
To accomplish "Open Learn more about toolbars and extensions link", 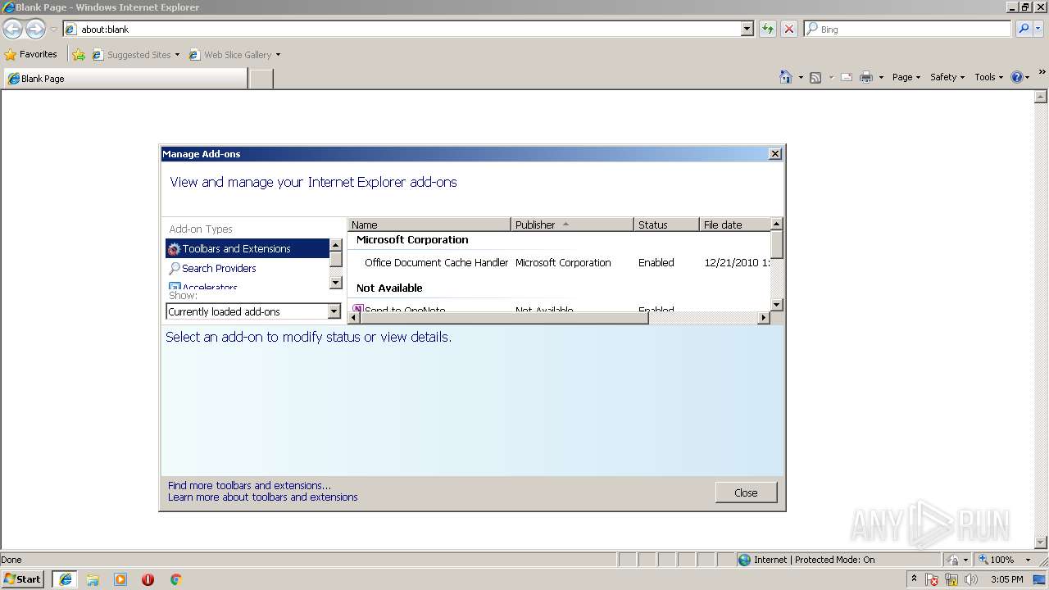I will point(263,497).
